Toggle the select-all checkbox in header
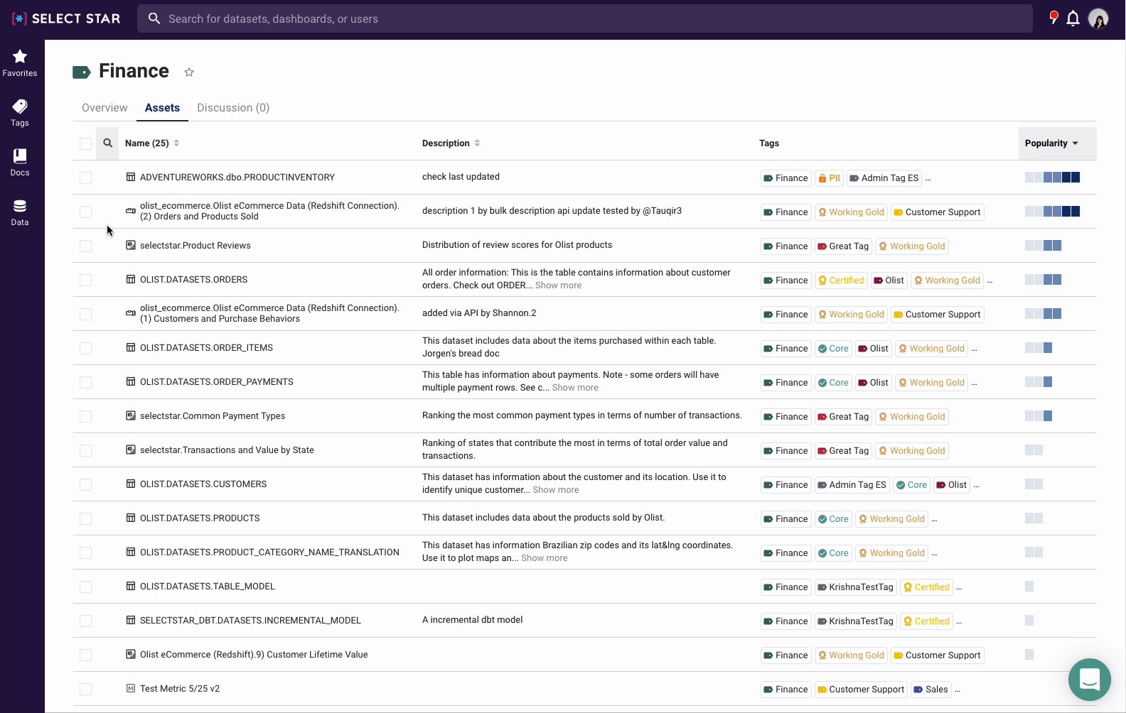The width and height of the screenshot is (1126, 713). pyautogui.click(x=86, y=143)
